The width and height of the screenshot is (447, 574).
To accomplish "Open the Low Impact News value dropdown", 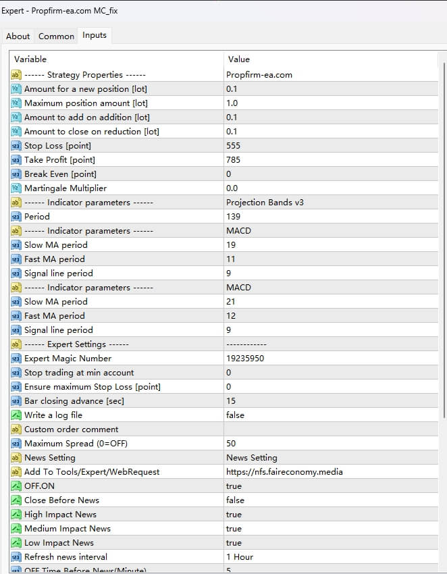I will pos(234,543).
